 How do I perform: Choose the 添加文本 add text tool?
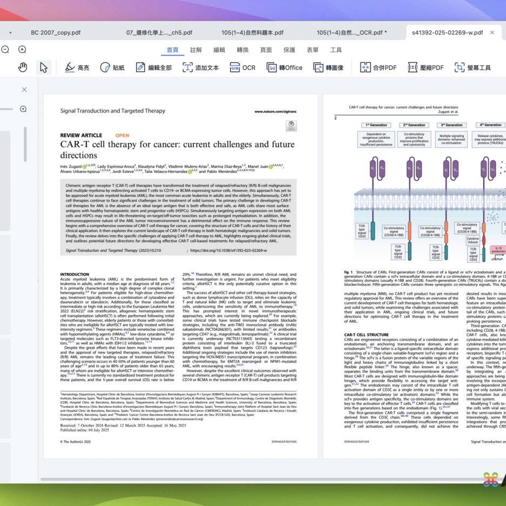point(201,68)
